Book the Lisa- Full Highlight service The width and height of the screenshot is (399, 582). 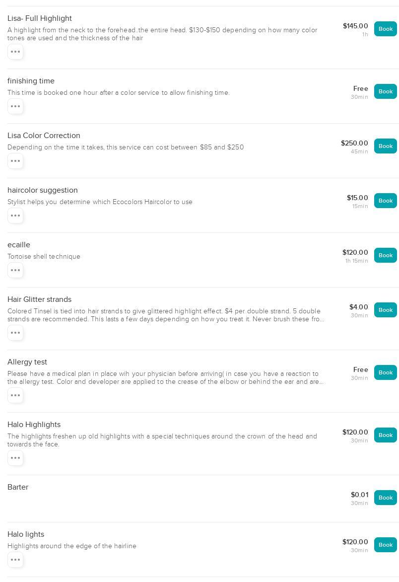385,29
